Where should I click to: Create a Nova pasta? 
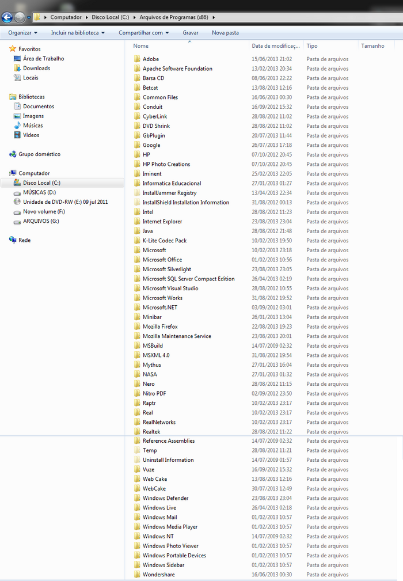(x=225, y=33)
